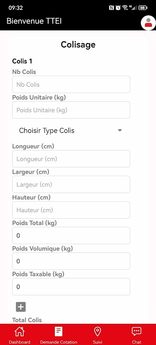Switch to the Suivi tab label

pos(97,342)
